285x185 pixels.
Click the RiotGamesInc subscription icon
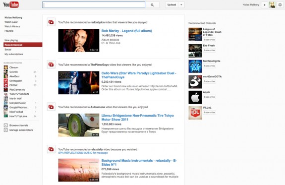[x=6, y=90]
